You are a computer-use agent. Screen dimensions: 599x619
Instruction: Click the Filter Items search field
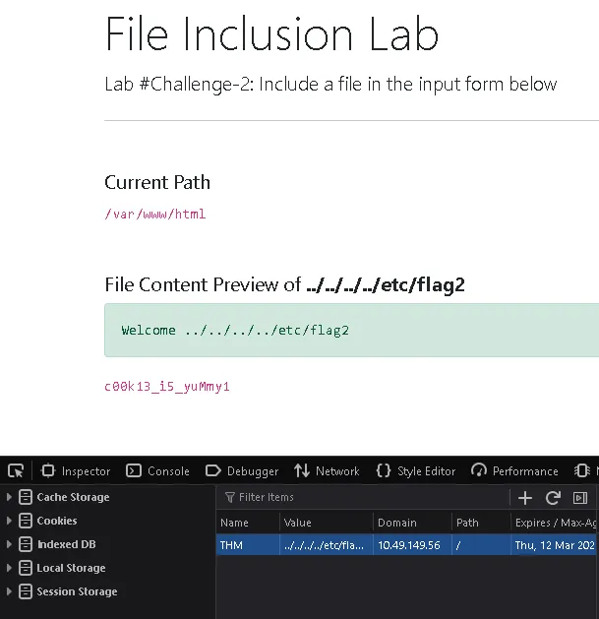(364, 498)
